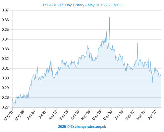Viewport: 164px width, 132px height.
Task: Click the highest late-December spike peak
Action: tap(109, 17)
